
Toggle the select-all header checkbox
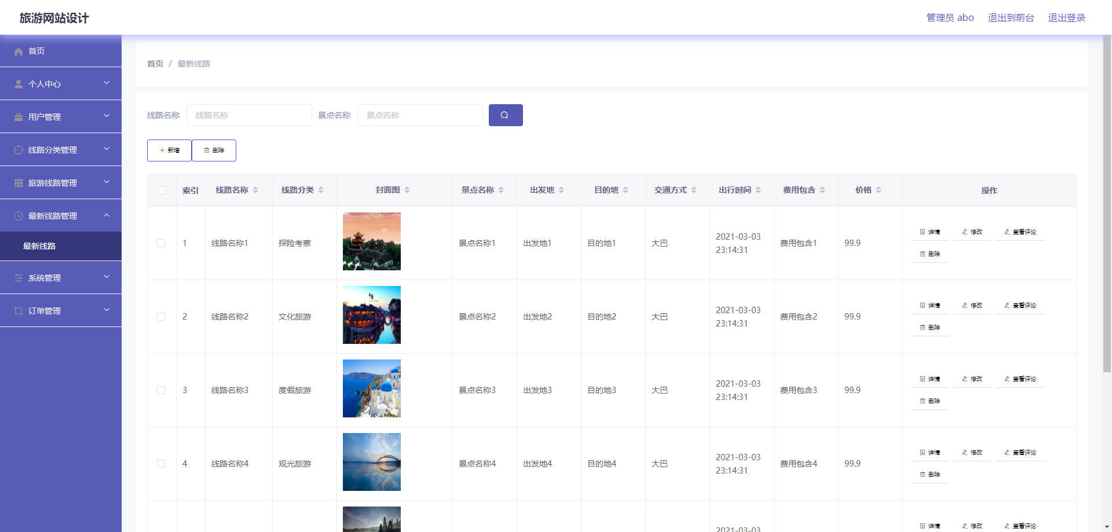click(x=162, y=190)
